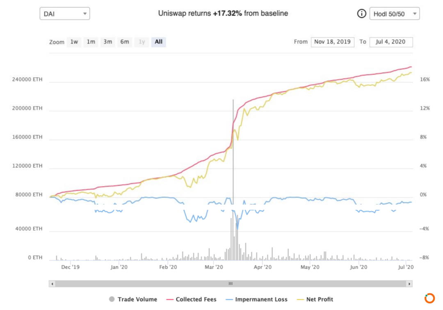Click the scrollbar right arrow
Image resolution: width=443 pixels, height=310 pixels.
[x=409, y=284]
